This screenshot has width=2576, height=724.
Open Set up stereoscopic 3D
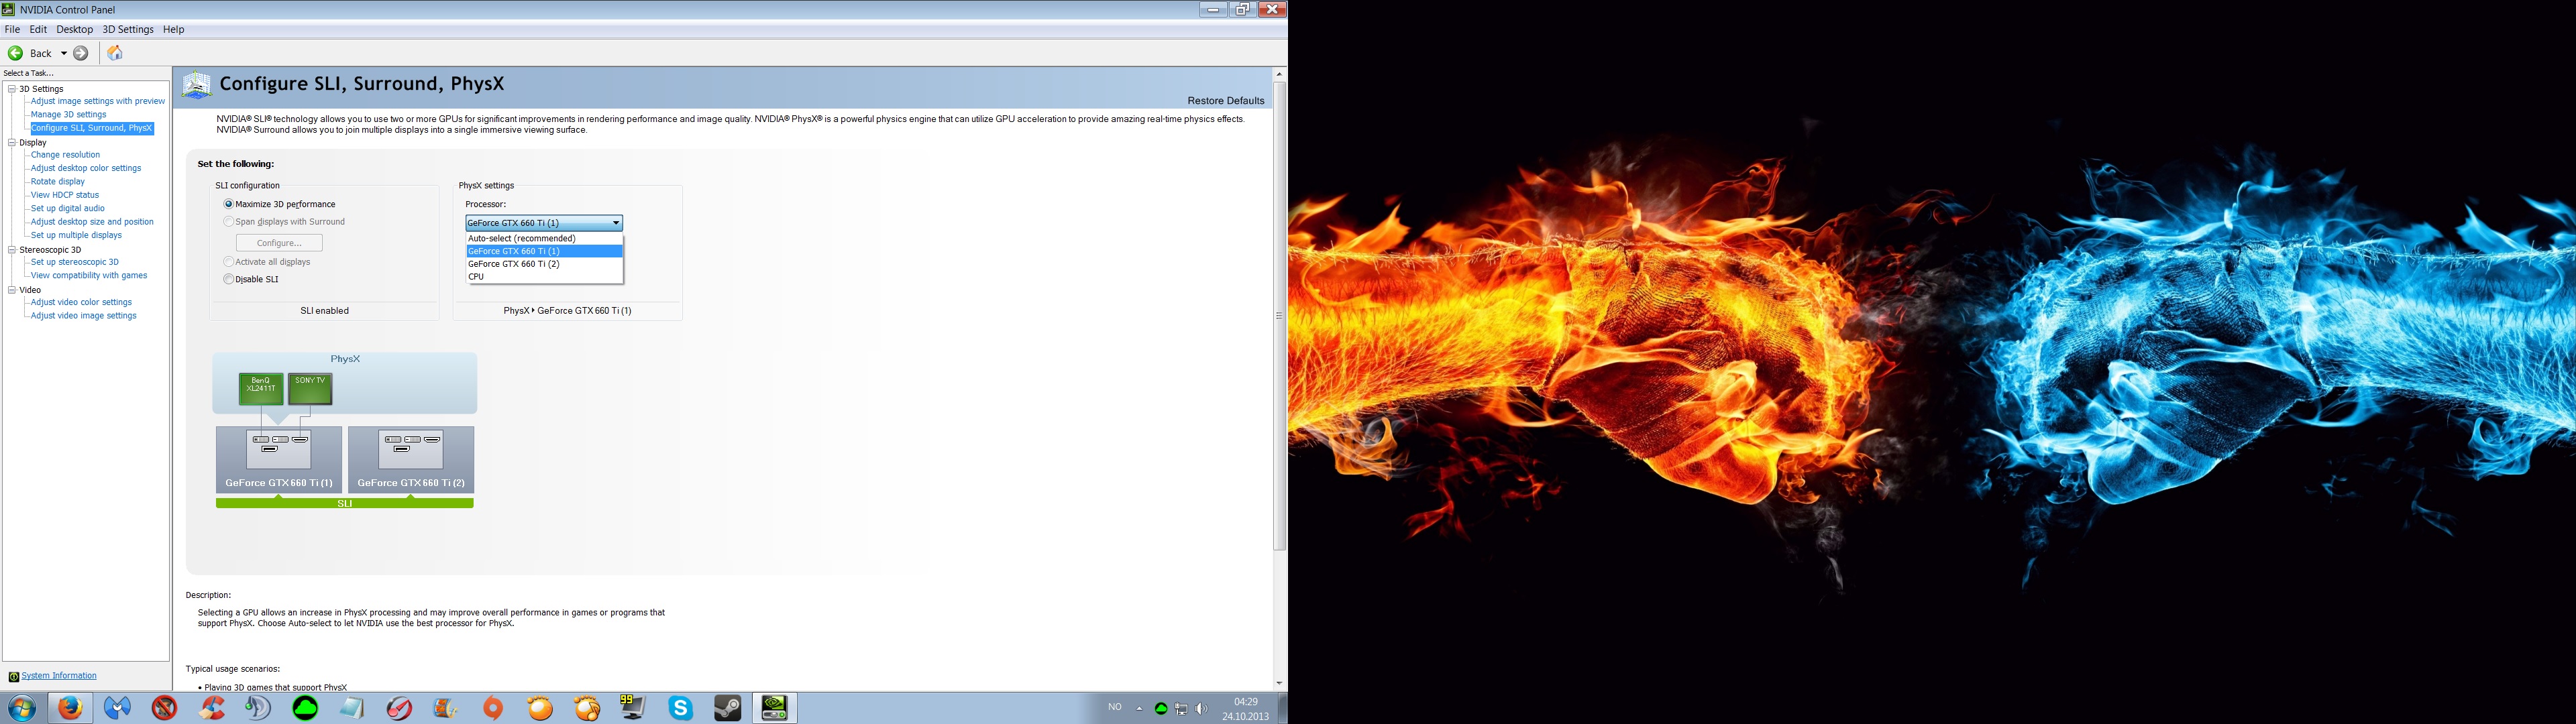click(74, 262)
